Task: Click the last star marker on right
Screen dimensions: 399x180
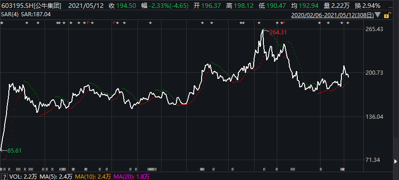Action: (x=348, y=23)
